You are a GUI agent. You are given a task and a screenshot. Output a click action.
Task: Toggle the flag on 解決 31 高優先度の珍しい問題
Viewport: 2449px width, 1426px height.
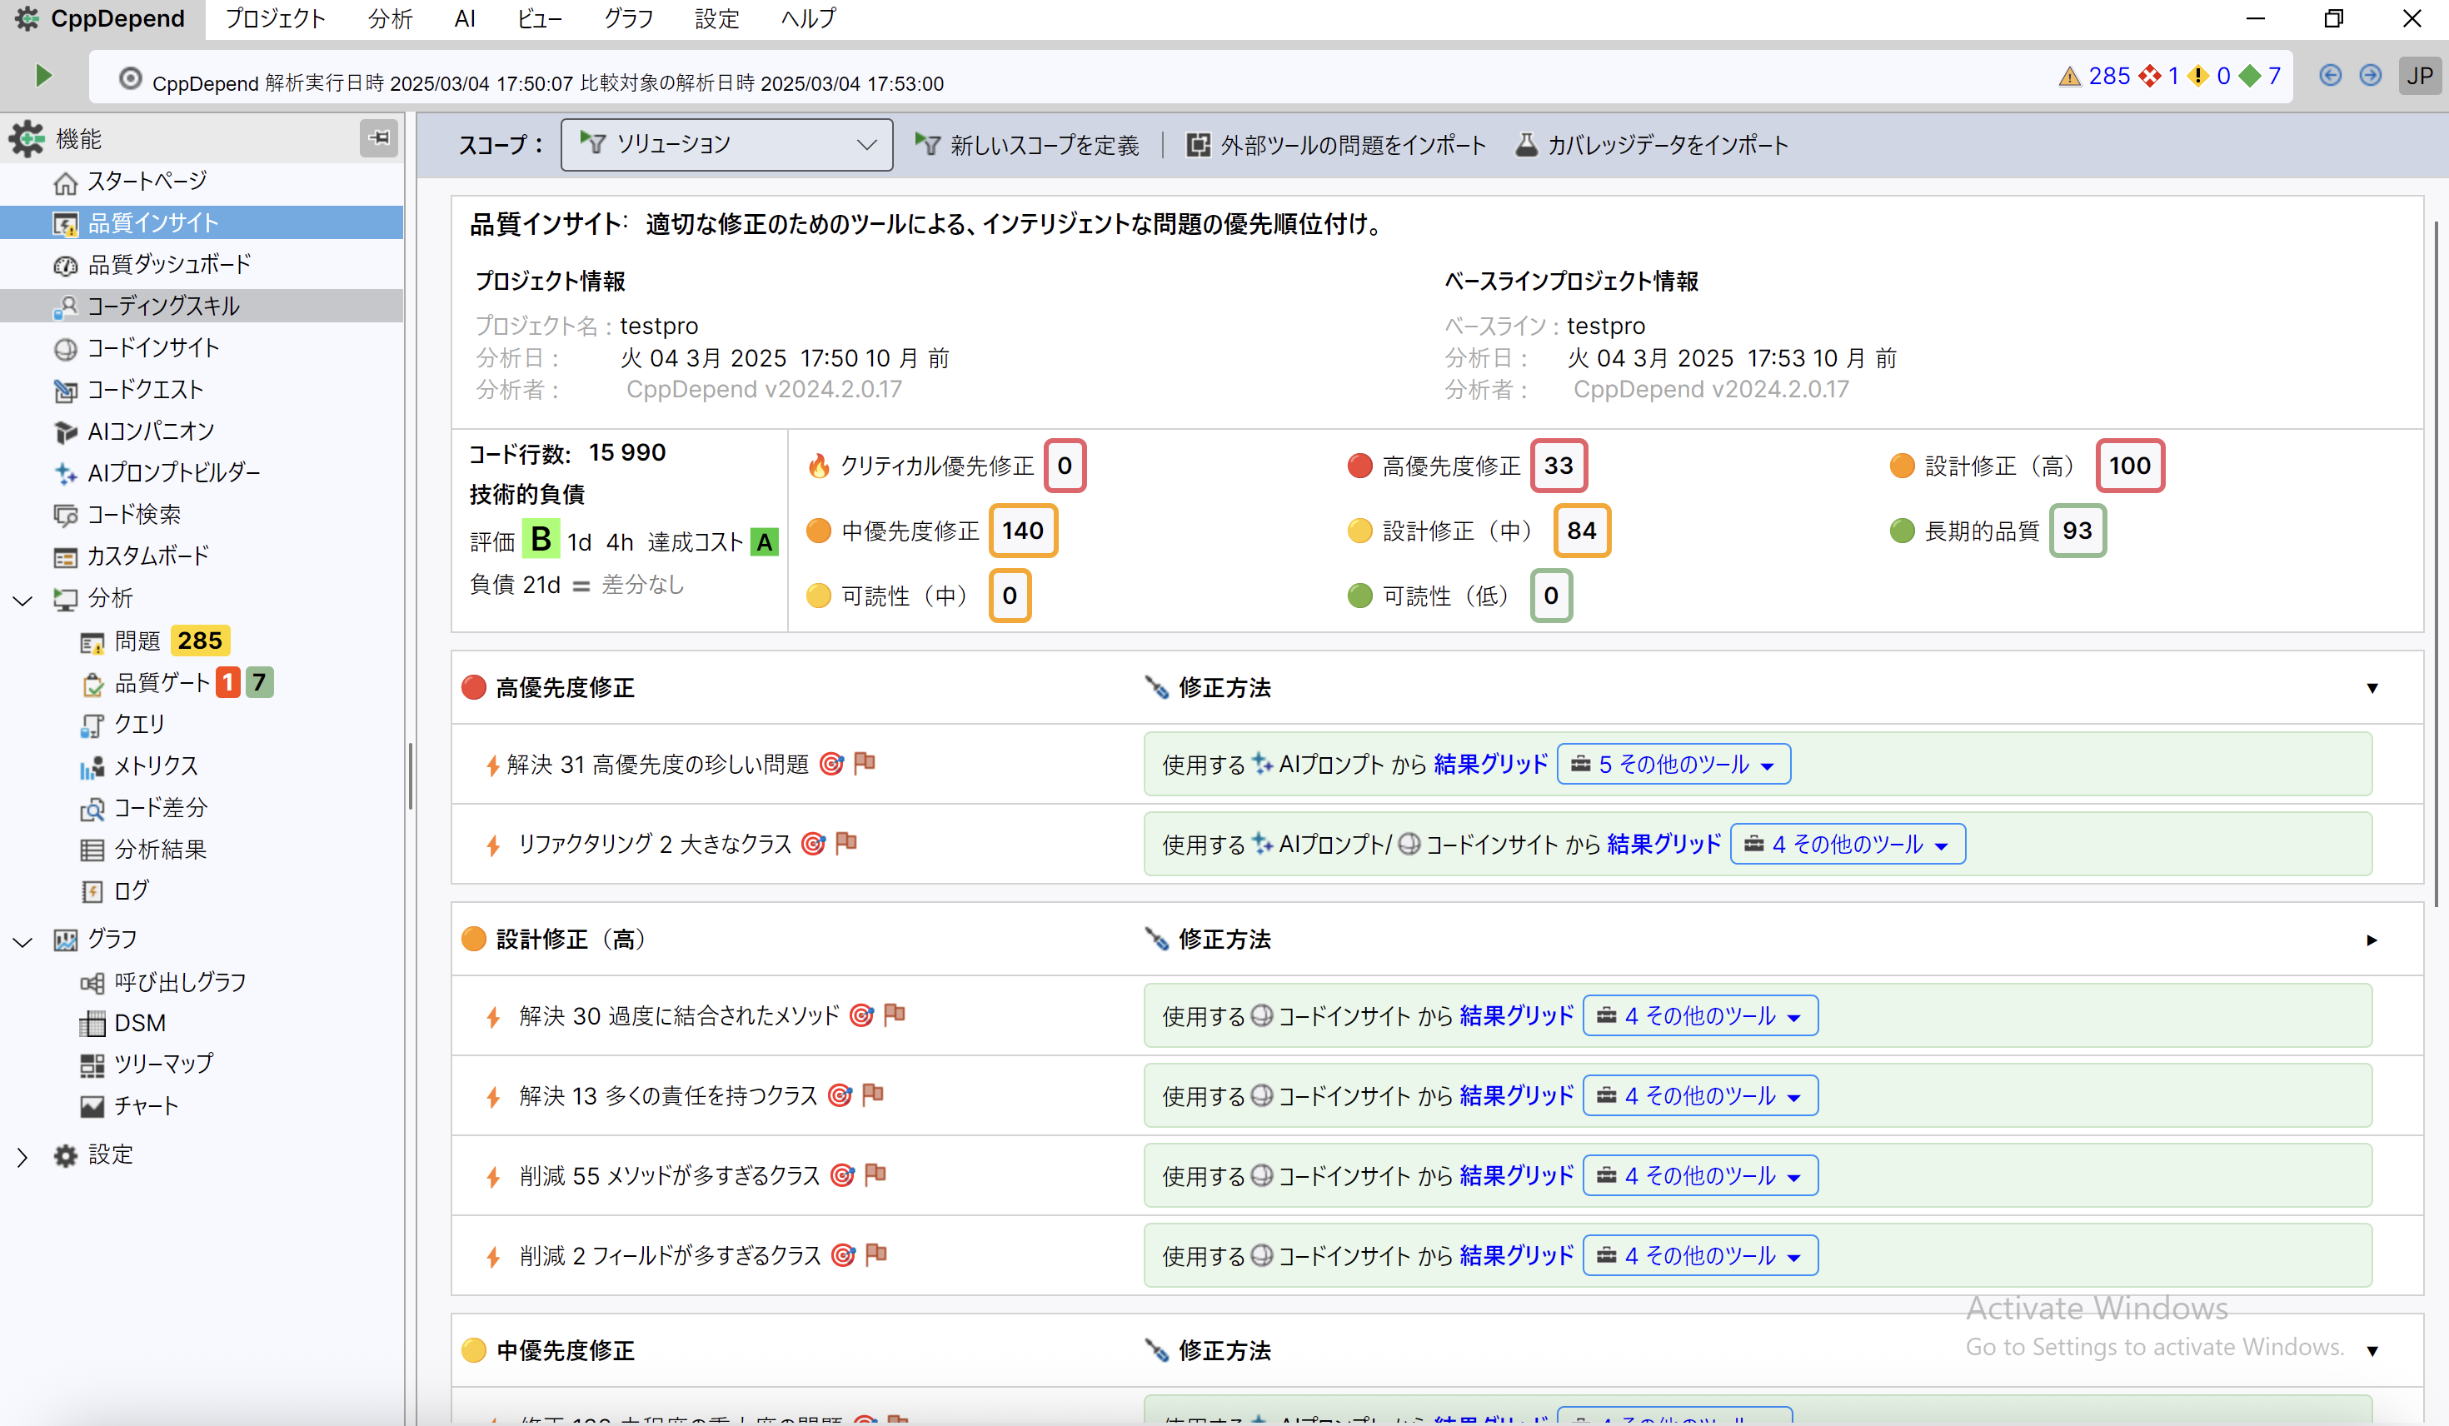[x=865, y=764]
